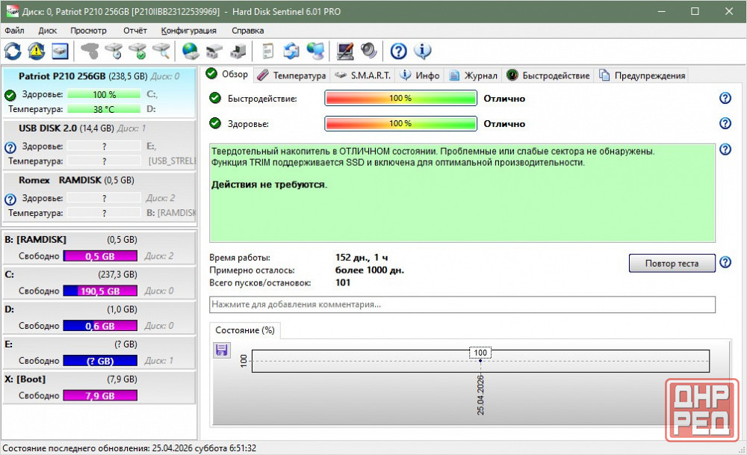Click the yellow warning alert toolbar icon
This screenshot has height=455, width=747.
point(36,51)
